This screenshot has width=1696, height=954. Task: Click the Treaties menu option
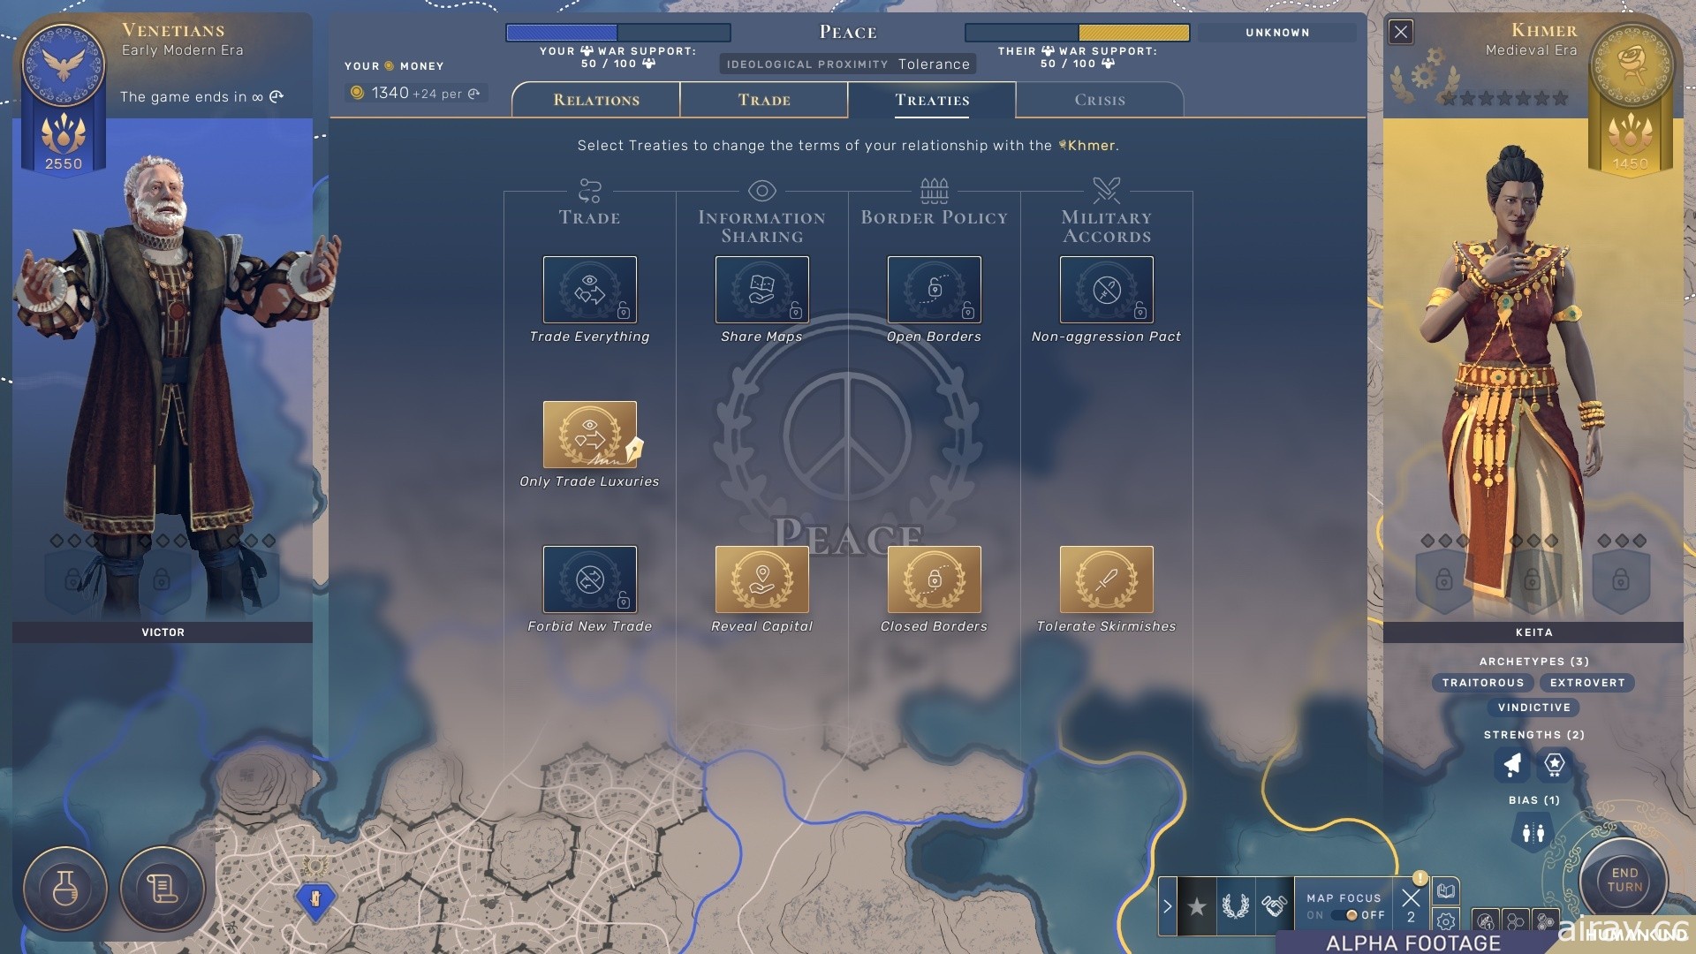[x=932, y=100]
